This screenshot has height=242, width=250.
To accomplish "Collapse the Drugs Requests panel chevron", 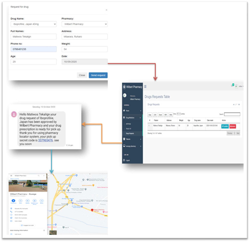I will pyautogui.click(x=234, y=105).
